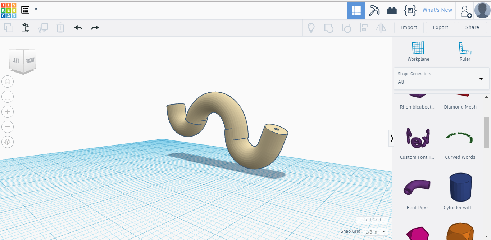Click the Rhombicuboctahedron shape label
This screenshot has width=491, height=240.
click(x=418, y=107)
